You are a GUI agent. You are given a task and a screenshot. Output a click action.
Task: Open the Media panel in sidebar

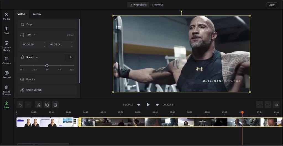pos(7,16)
